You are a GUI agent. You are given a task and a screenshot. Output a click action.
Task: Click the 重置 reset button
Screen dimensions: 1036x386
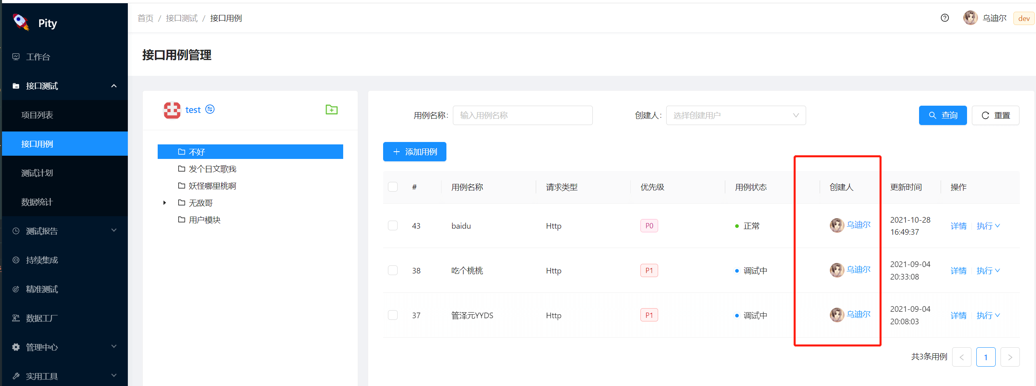(x=995, y=115)
